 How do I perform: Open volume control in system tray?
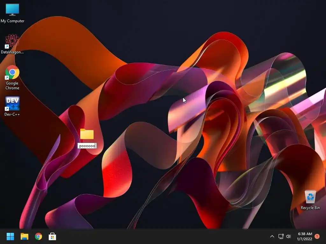tap(288, 236)
